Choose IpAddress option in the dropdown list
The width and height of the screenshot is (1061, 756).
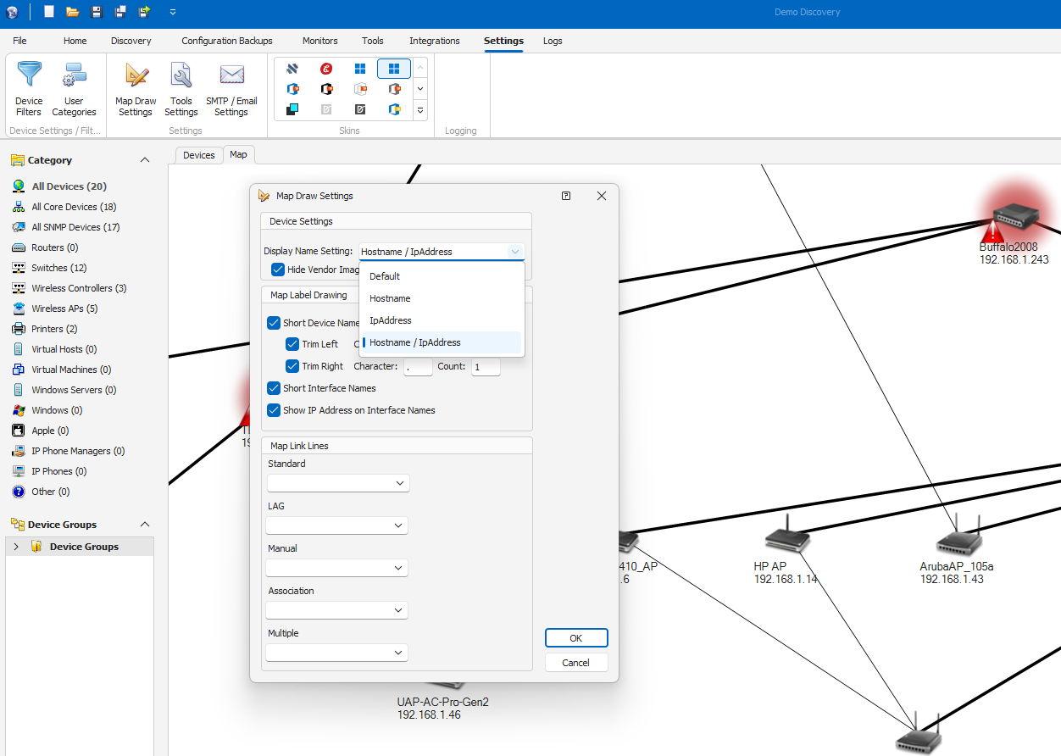pyautogui.click(x=442, y=320)
